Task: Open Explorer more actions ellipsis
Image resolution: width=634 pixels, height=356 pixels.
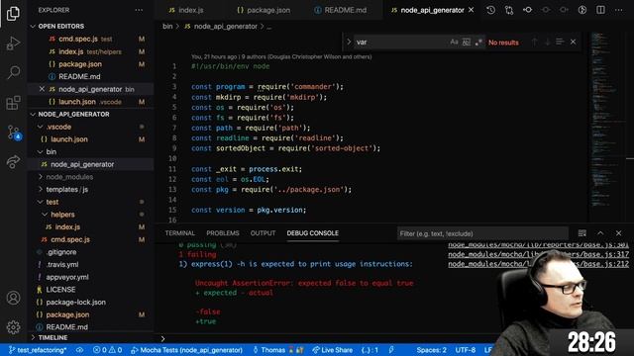Action: coord(139,10)
